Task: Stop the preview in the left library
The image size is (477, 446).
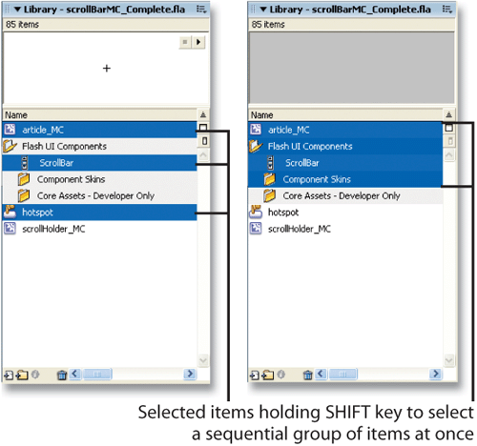Action: click(x=185, y=42)
